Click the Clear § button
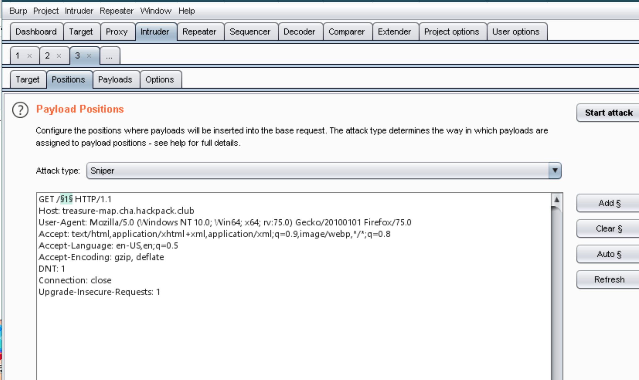 (609, 229)
